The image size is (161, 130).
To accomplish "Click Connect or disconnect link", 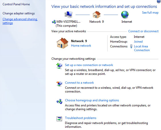I will pyautogui.click(x=143, y=31).
